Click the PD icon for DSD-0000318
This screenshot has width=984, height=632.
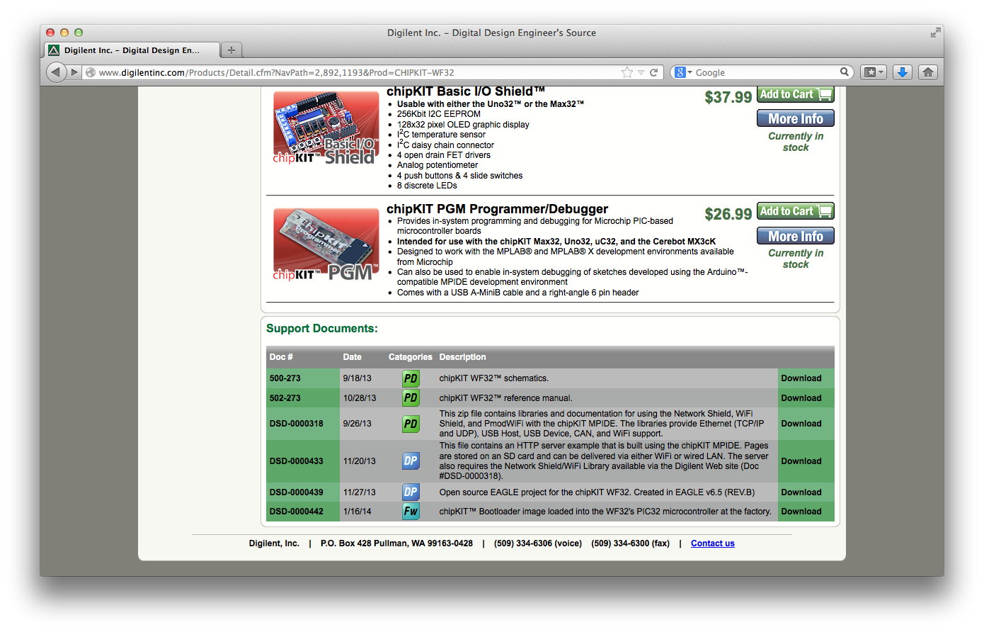[x=411, y=424]
